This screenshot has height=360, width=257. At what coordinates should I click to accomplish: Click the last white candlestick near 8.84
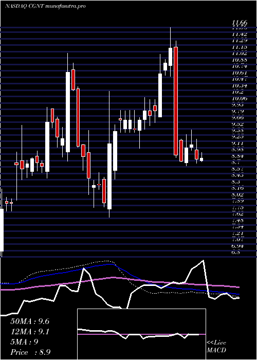(x=201, y=159)
